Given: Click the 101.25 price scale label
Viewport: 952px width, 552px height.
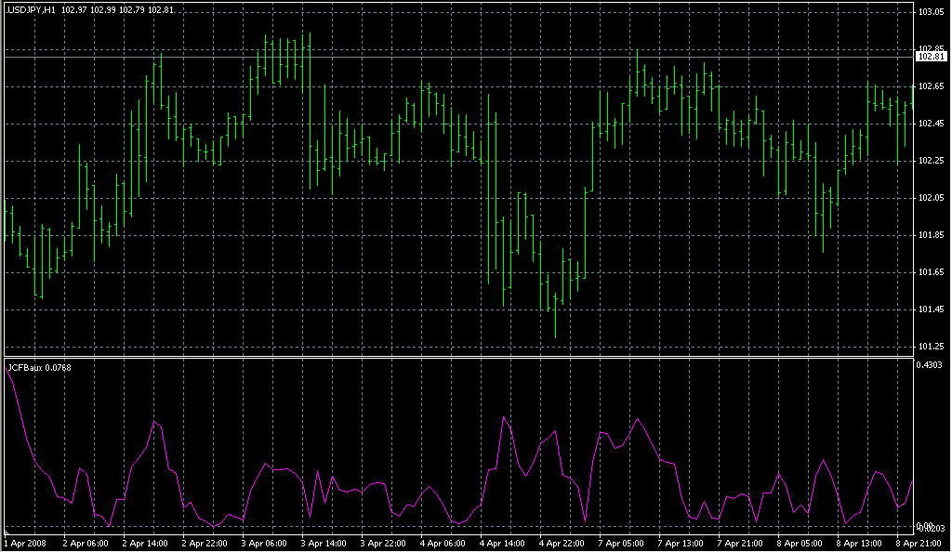Looking at the screenshot, I should (x=931, y=347).
